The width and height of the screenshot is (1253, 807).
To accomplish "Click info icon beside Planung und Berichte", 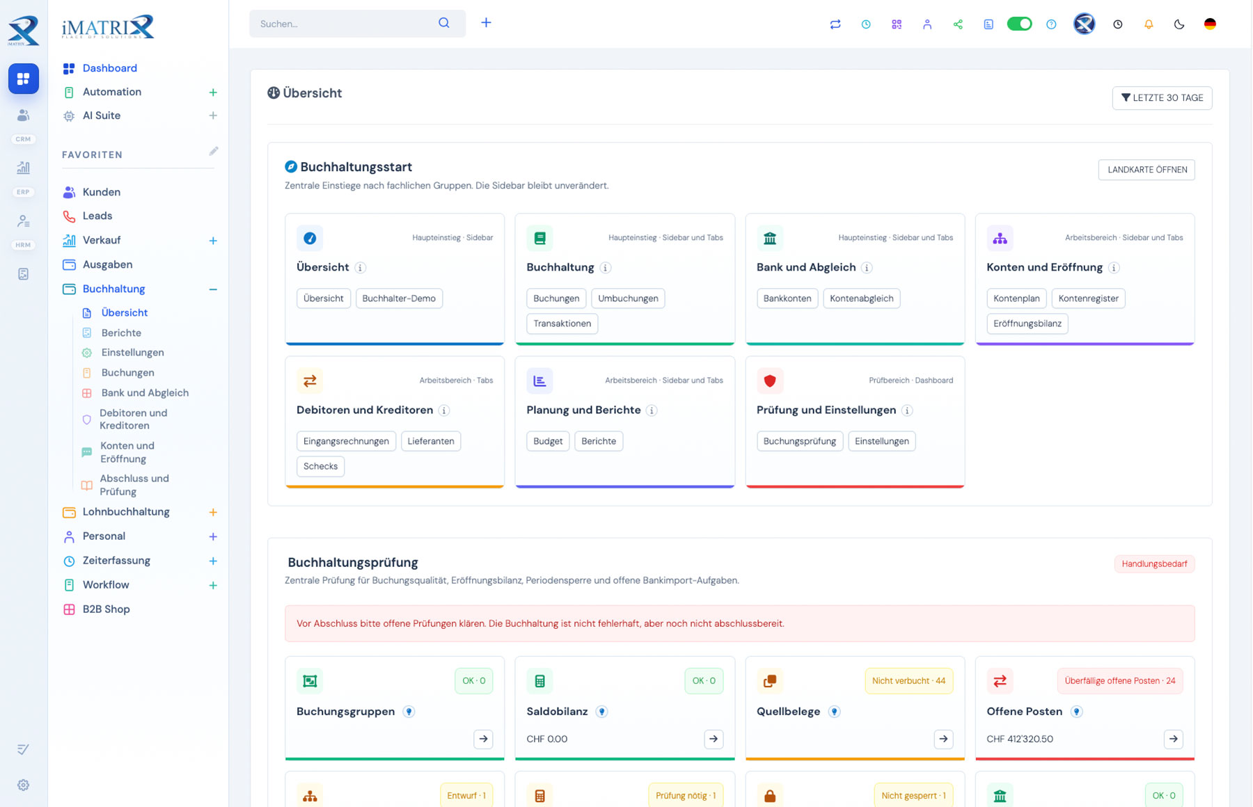I will 652,410.
